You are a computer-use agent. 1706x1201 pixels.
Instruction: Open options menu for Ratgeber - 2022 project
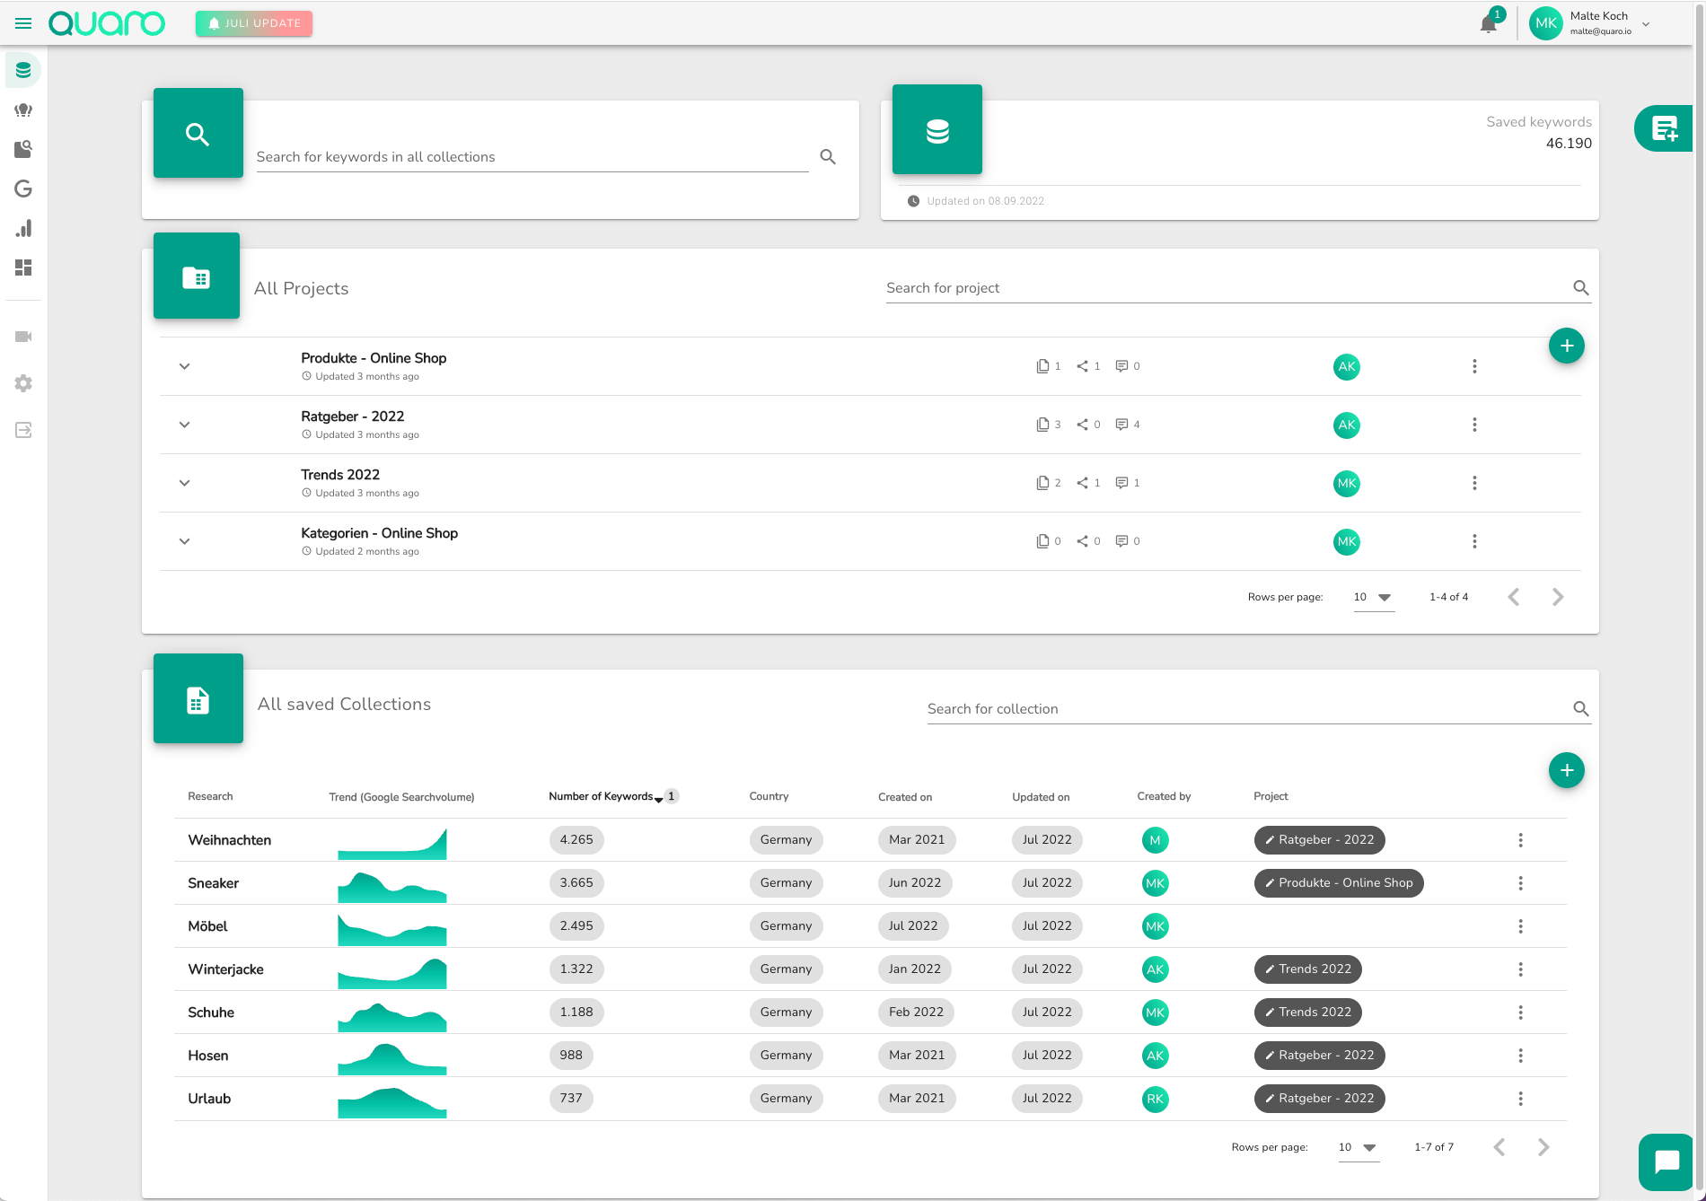coord(1474,425)
